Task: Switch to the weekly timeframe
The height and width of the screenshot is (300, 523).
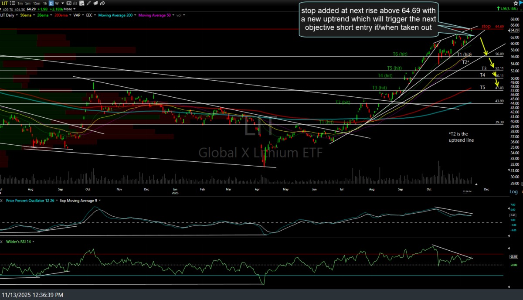Action: [x=57, y=3]
